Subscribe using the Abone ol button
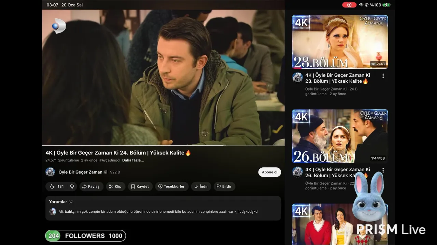This screenshot has height=245, width=437. [x=270, y=172]
